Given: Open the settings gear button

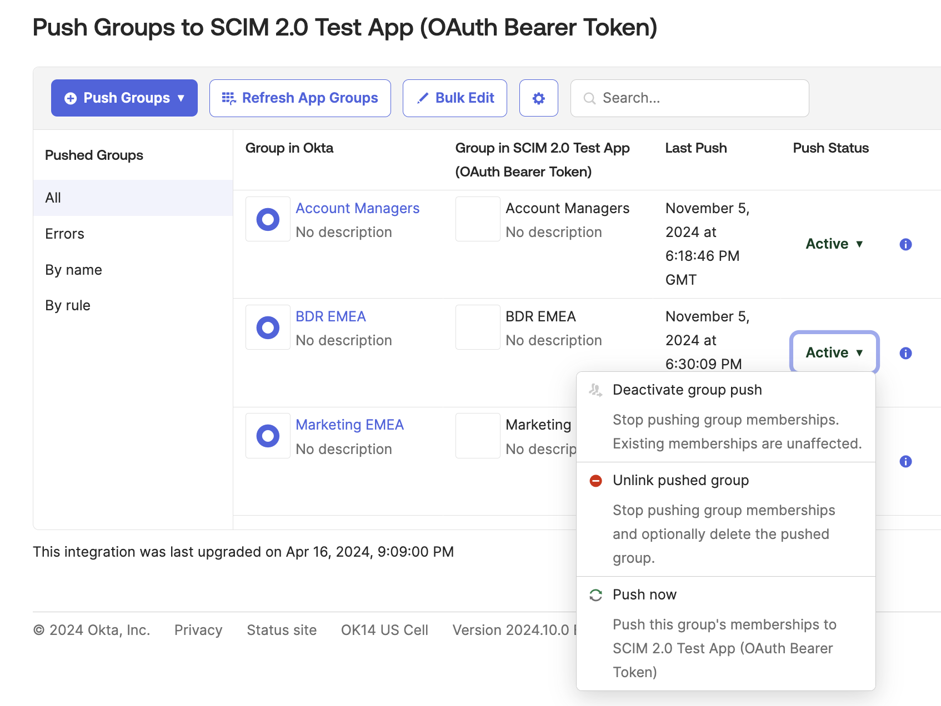Looking at the screenshot, I should (538, 98).
